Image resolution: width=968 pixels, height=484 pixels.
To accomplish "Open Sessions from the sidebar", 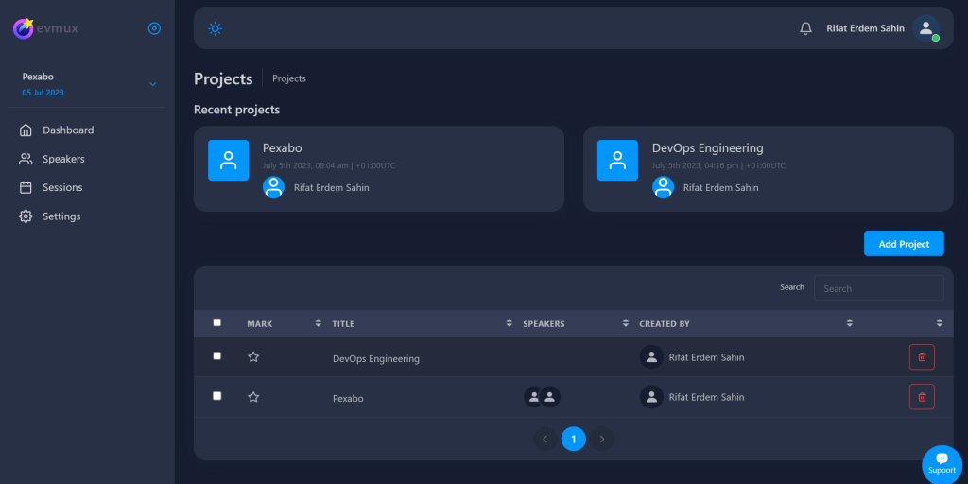I will pos(62,188).
